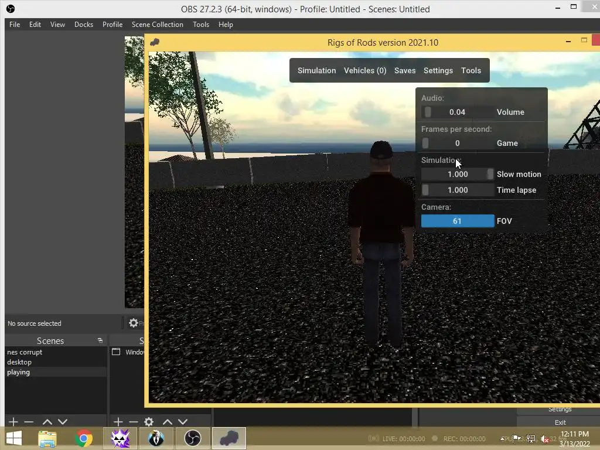Click the LIVE: 00:00:00 status text
600x450 pixels.
tap(404, 438)
